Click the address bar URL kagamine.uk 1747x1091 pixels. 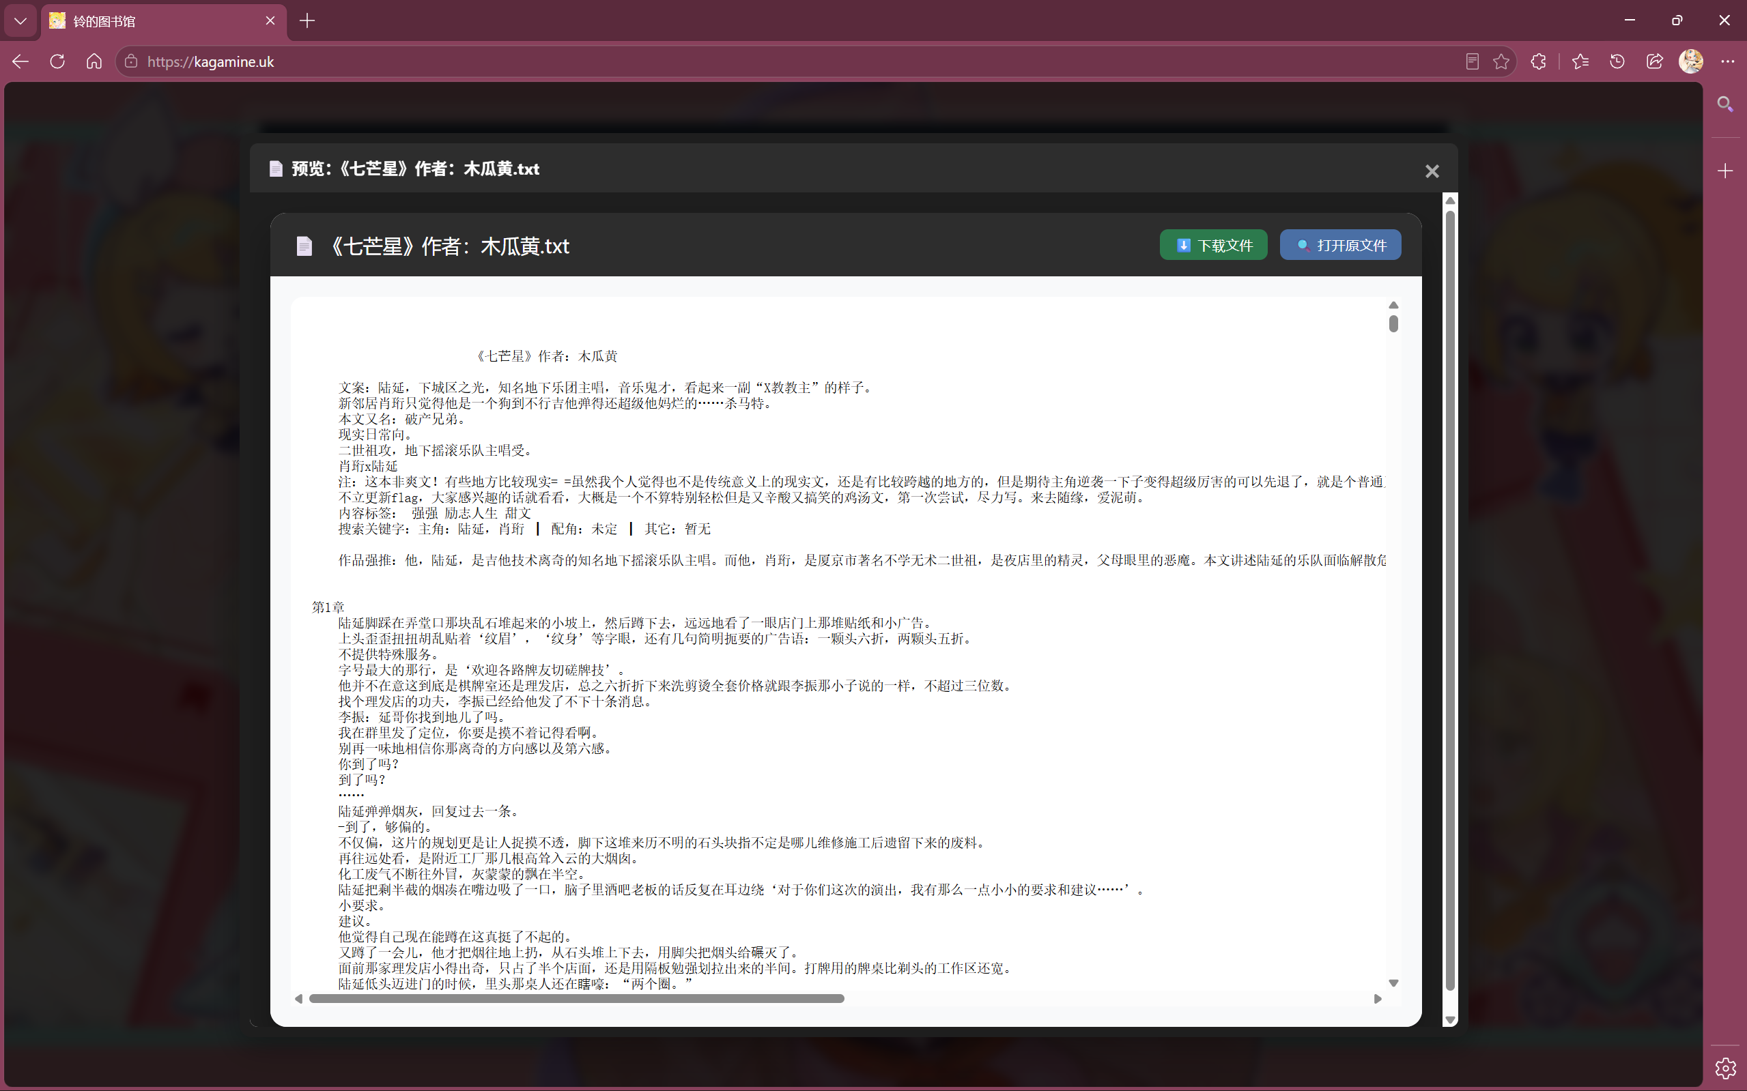tap(210, 61)
